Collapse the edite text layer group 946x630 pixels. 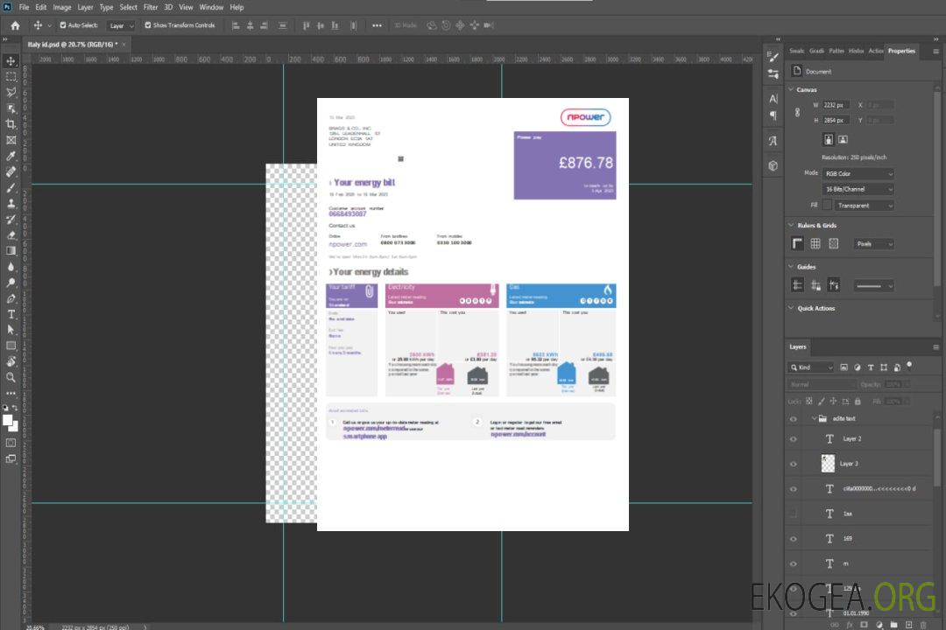(813, 419)
